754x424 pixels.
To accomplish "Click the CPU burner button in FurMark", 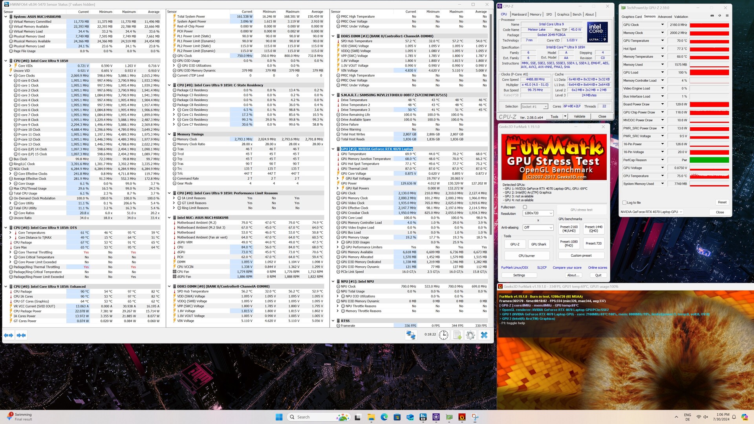I will tap(527, 256).
